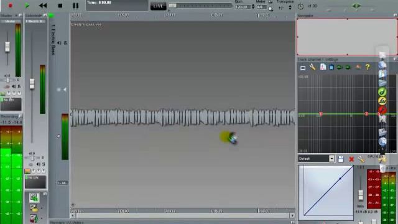The image size is (398, 224).
Task: Click the wrench icon beside the red X
Action: 361,159
